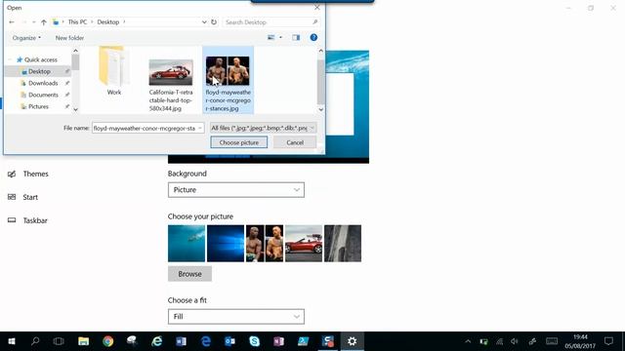Launch Internet Explorer from taskbar
The image size is (625, 351).
[156, 341]
